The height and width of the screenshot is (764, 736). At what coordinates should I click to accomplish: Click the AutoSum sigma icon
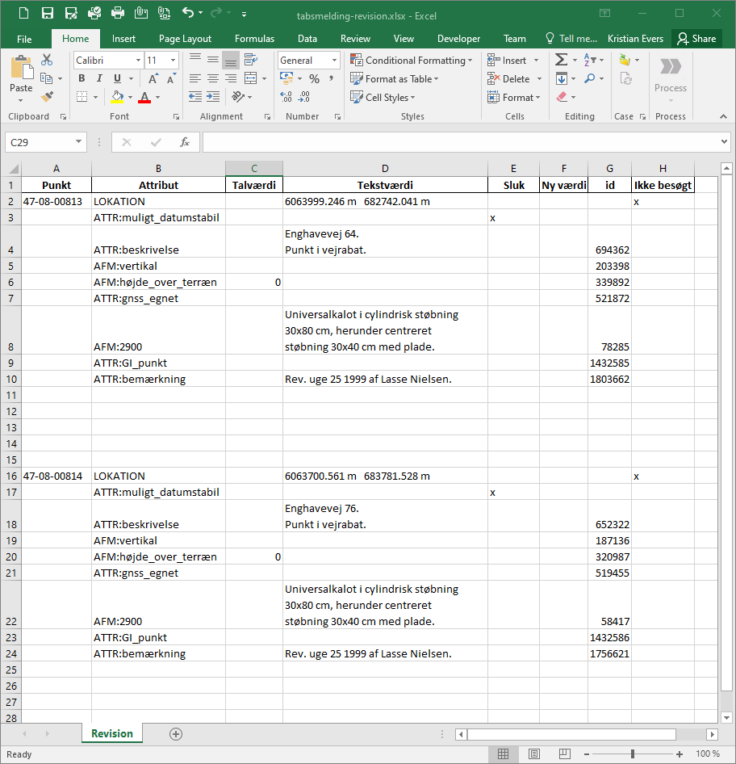(561, 60)
